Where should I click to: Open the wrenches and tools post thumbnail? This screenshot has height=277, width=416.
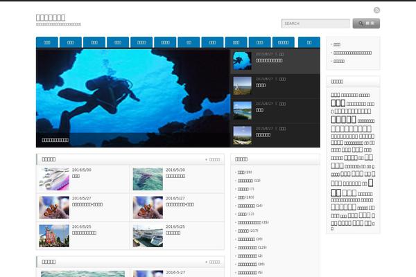point(54,179)
